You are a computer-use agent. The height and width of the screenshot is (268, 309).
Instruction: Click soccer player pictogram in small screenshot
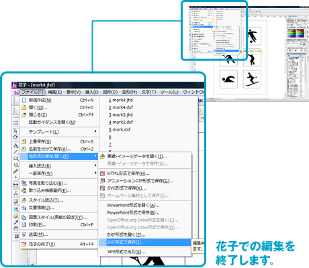pos(252,36)
